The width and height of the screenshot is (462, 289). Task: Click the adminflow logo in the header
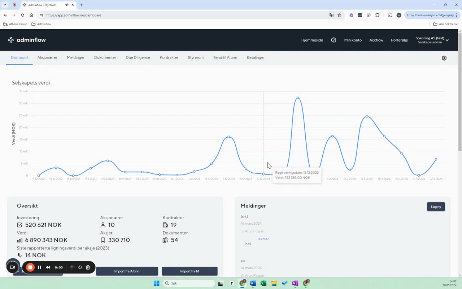[27, 40]
